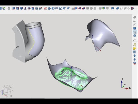The width and height of the screenshot is (138, 104).
Task: Click the Common intersection icon in top toolbar
Action: [x=129, y=8]
